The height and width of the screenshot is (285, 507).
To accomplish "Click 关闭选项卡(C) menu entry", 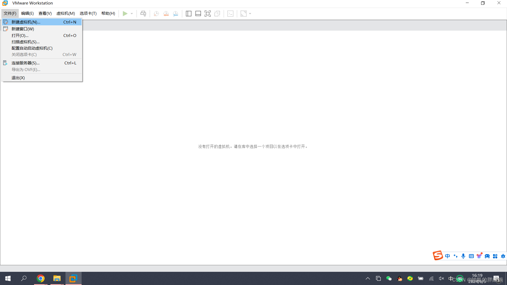I will tap(42, 54).
